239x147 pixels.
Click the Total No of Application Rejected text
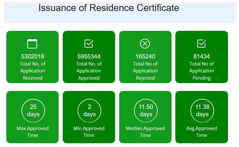click(145, 71)
